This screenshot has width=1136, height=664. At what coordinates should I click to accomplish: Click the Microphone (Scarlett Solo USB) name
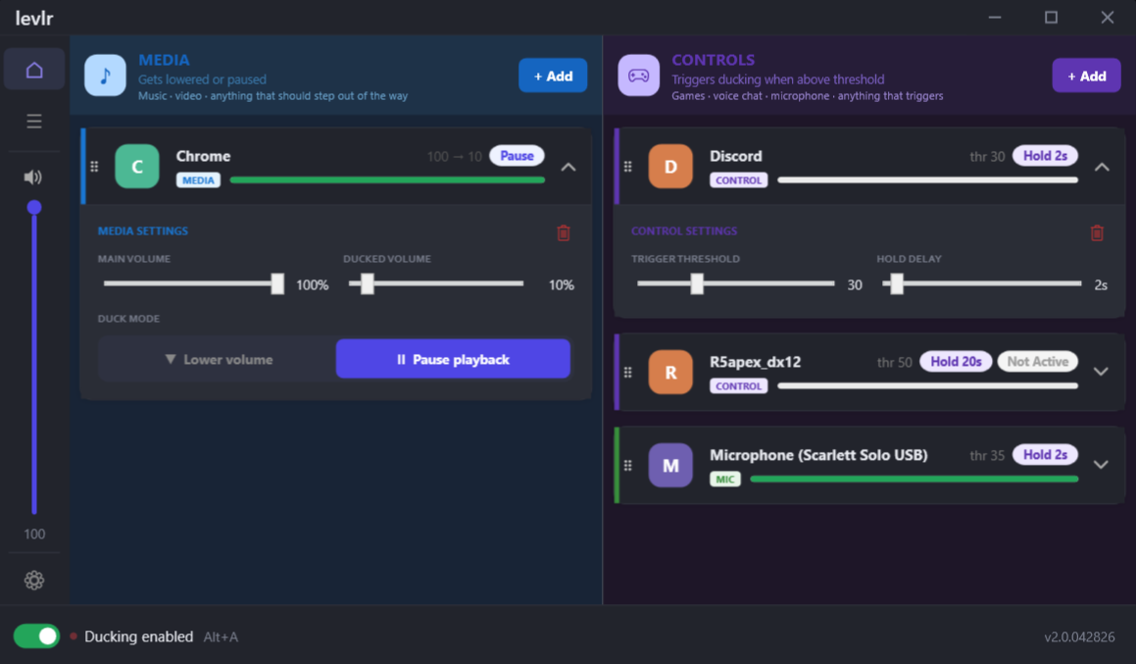[818, 455]
